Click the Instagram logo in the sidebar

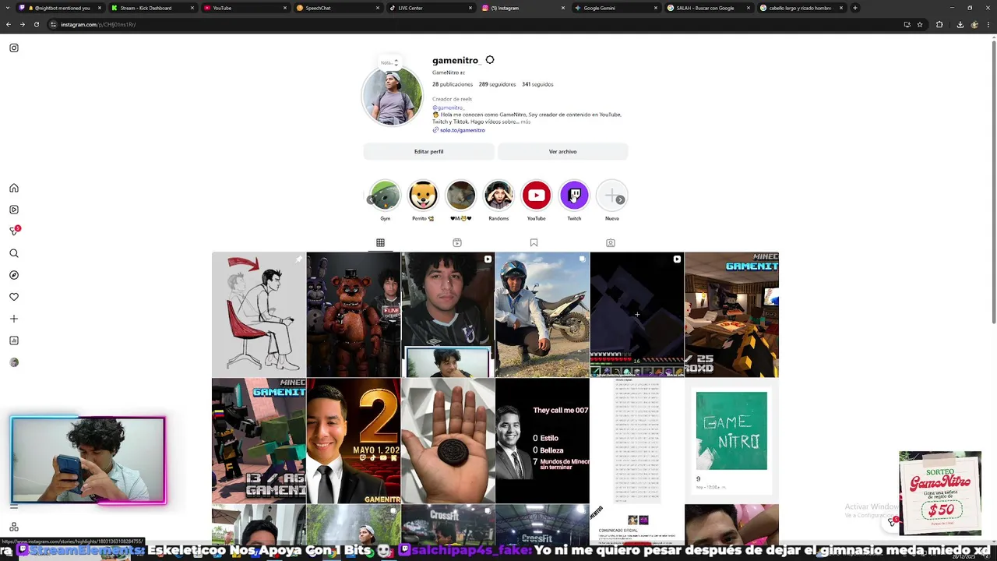click(14, 48)
